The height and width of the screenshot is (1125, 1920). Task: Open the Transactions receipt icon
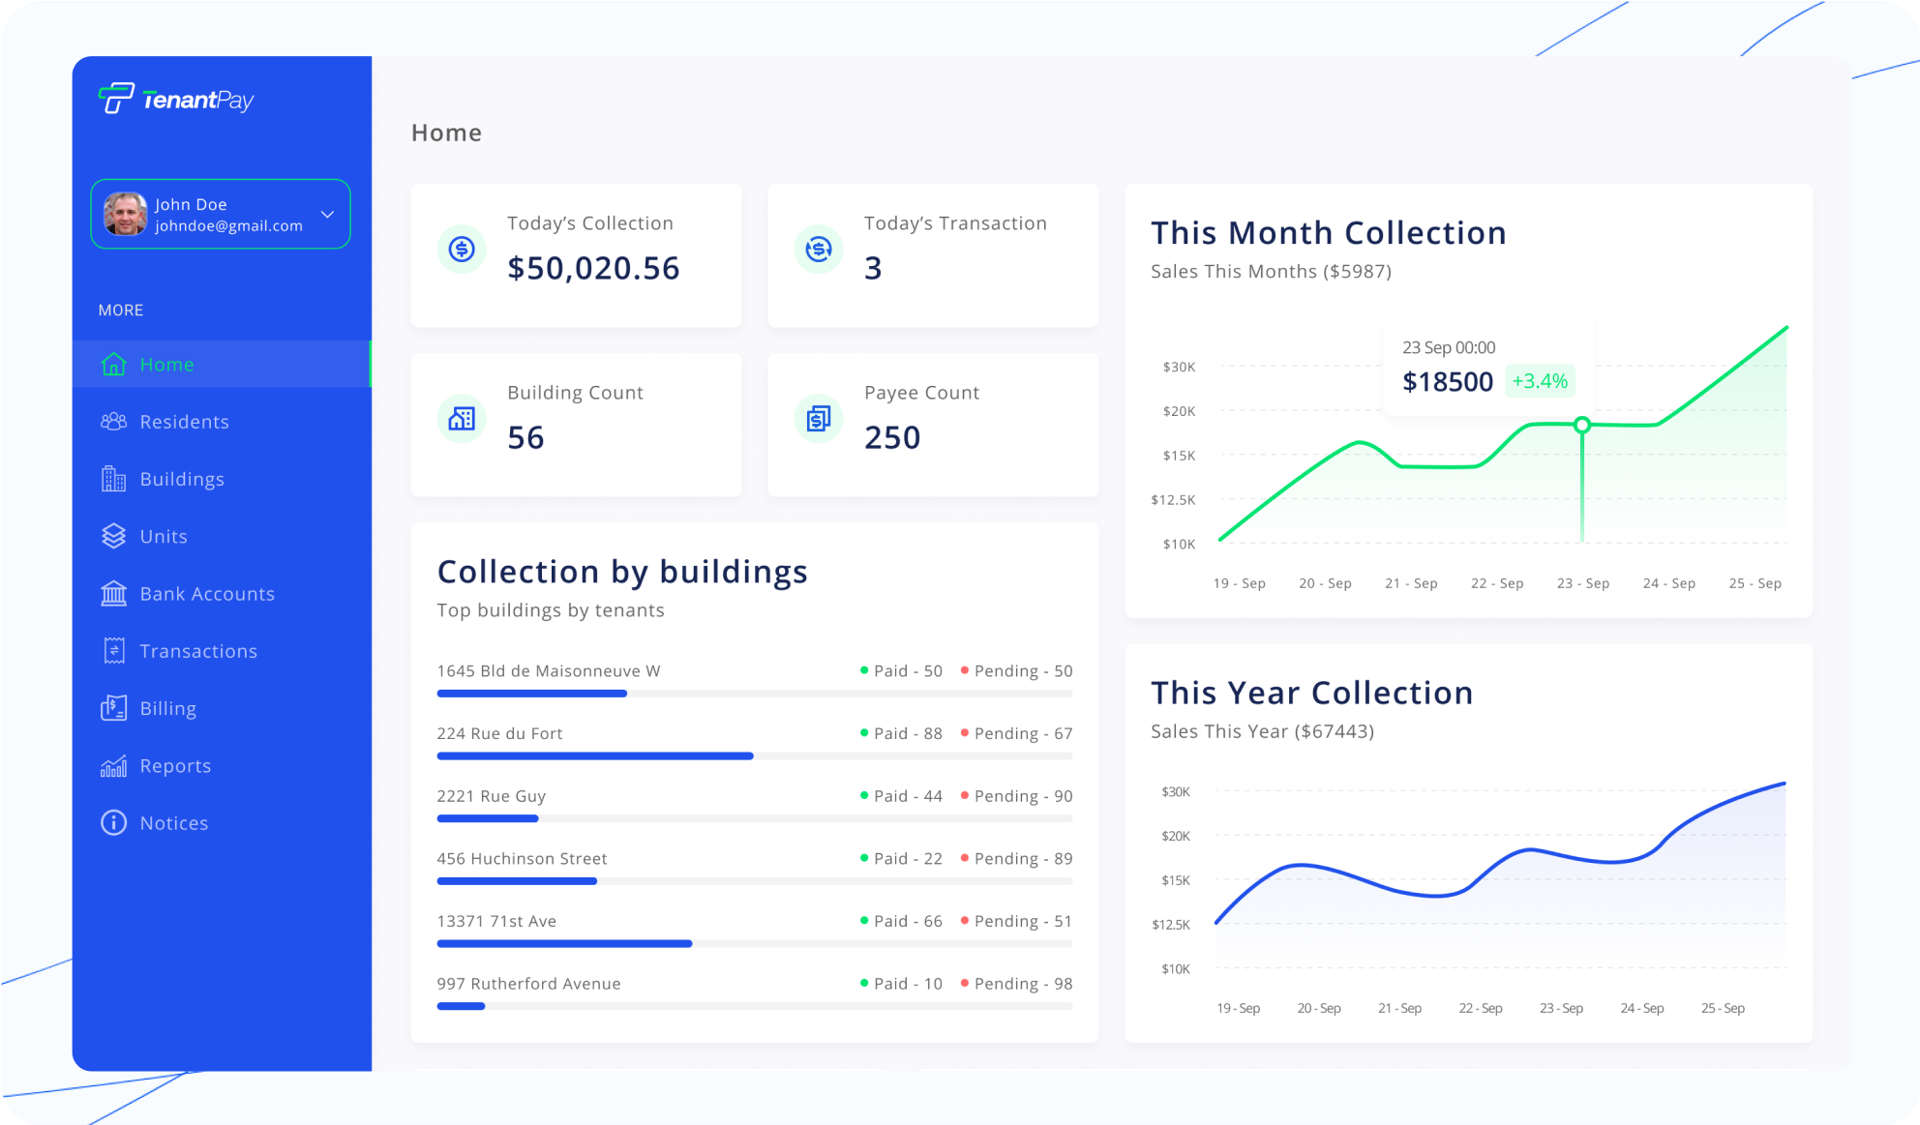(114, 650)
